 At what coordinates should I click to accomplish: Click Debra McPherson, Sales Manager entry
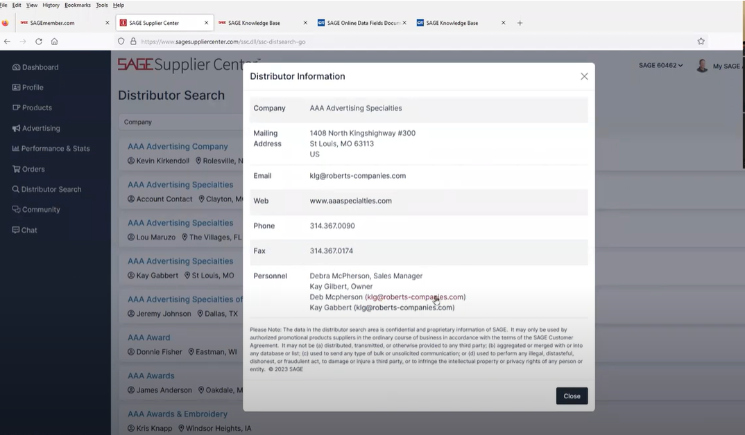click(366, 276)
